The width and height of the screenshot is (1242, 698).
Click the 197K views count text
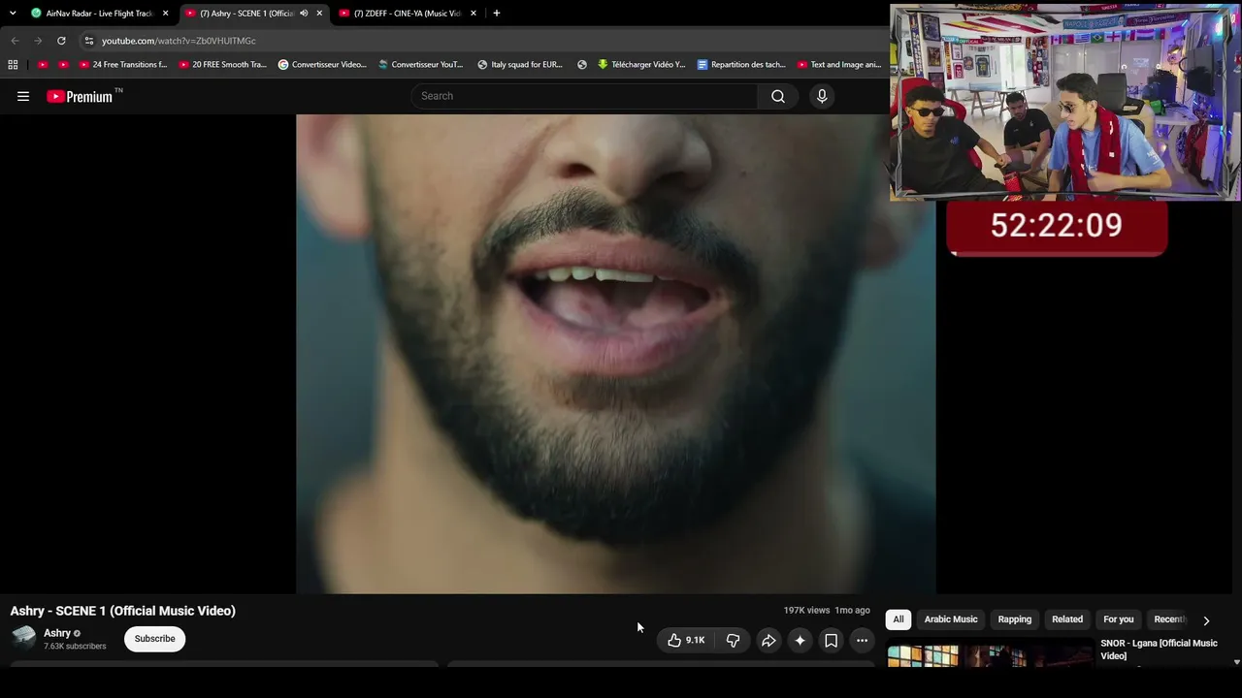pyautogui.click(x=806, y=611)
